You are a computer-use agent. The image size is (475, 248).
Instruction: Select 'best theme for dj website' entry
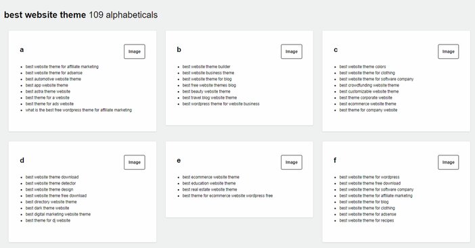(x=48, y=220)
